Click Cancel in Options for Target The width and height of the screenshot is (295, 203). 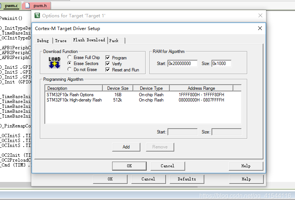pyautogui.click(x=148, y=179)
